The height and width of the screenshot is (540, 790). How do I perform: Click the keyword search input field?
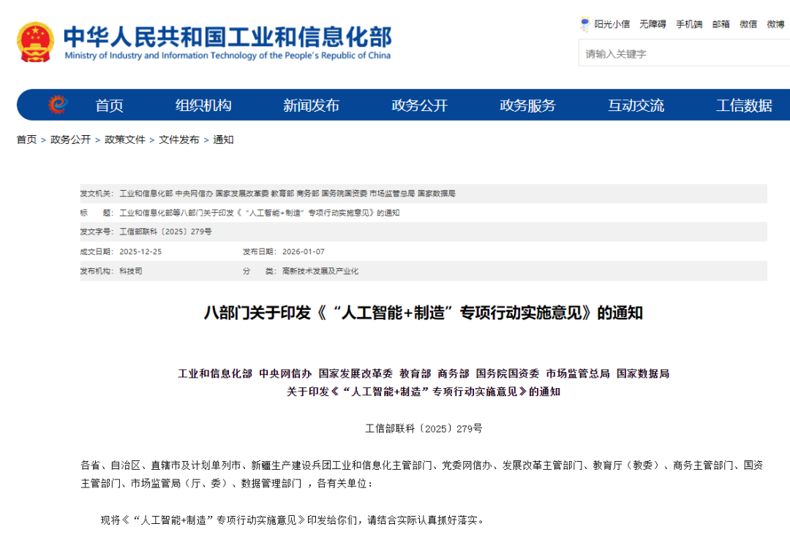click(680, 53)
